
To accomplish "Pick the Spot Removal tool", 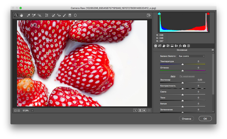I will point(53,15).
